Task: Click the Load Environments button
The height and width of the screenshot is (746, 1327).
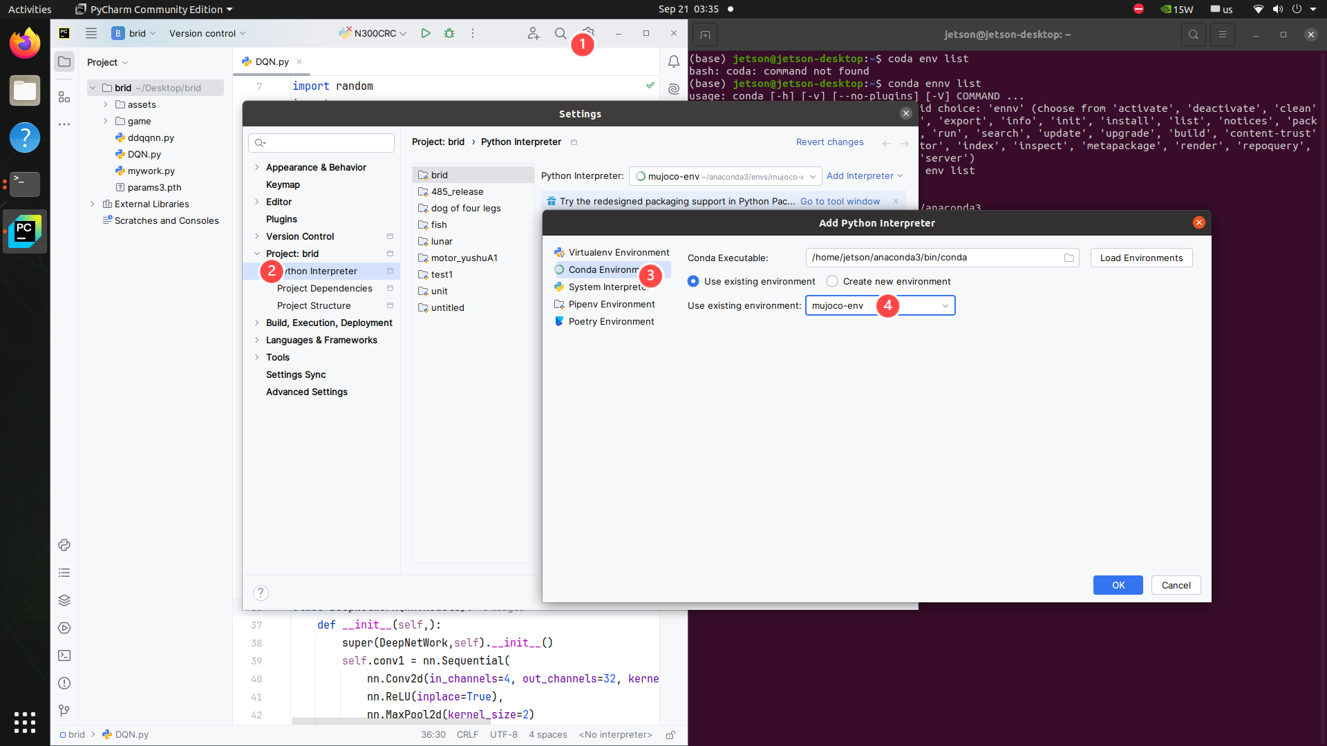Action: pyautogui.click(x=1142, y=257)
